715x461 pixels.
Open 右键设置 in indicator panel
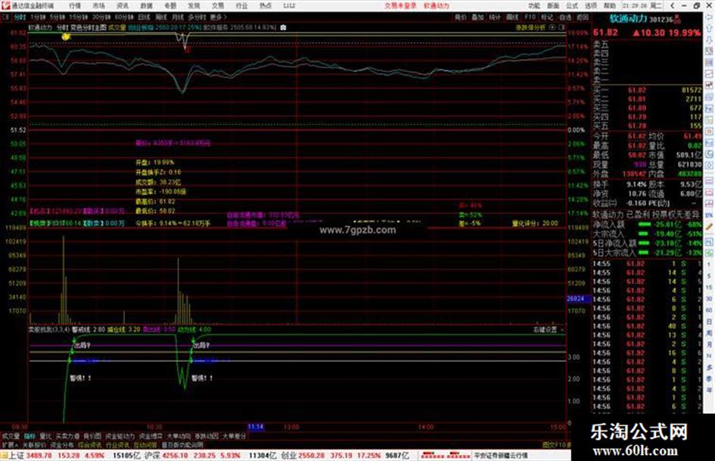click(x=545, y=329)
